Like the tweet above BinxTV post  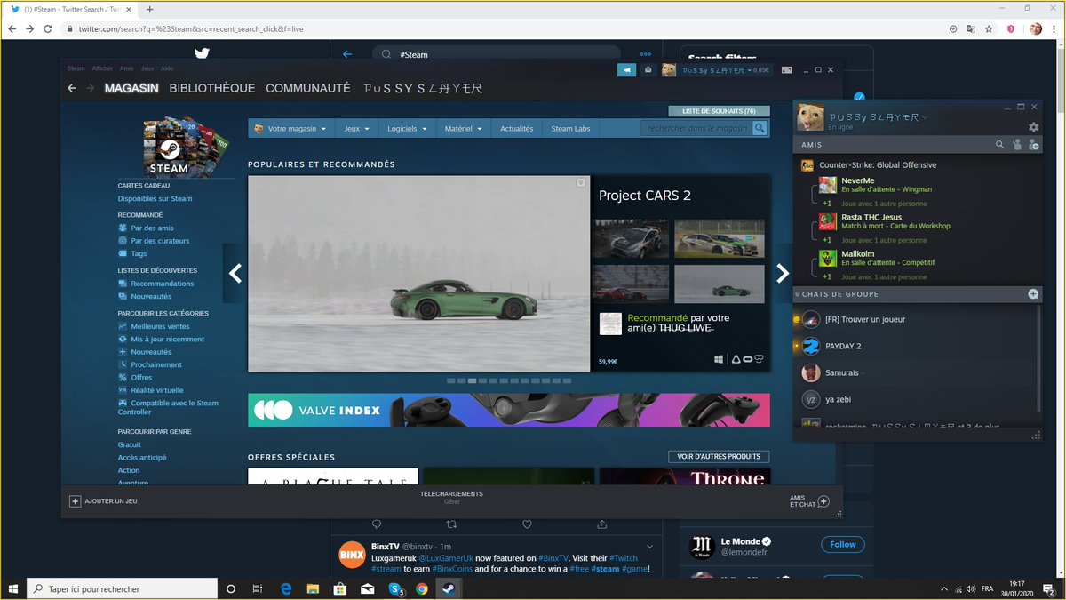click(528, 524)
